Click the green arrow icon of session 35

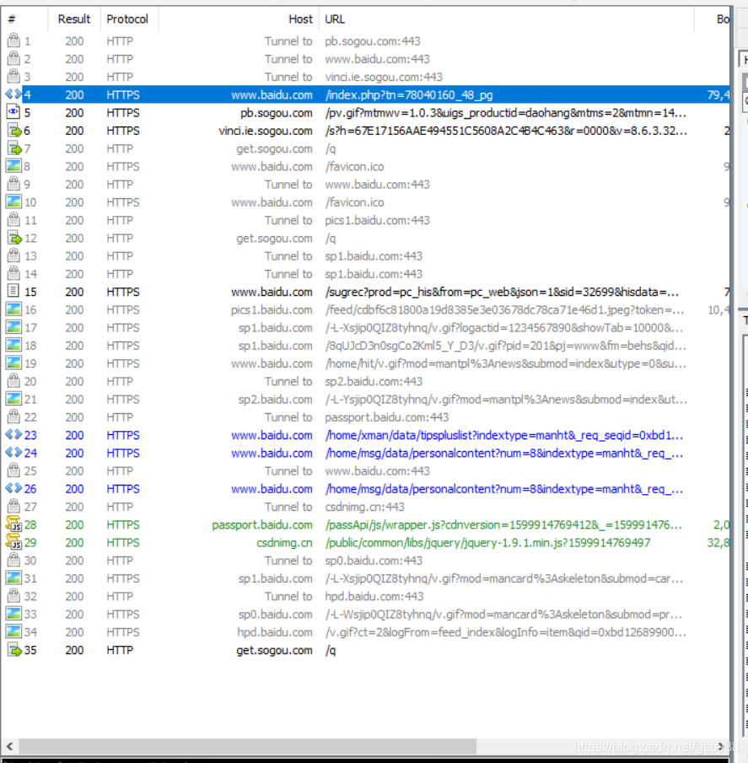tap(14, 650)
